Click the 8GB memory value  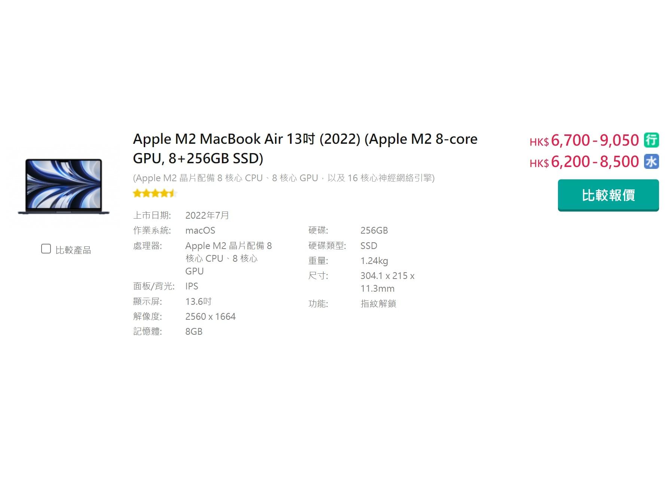(194, 332)
